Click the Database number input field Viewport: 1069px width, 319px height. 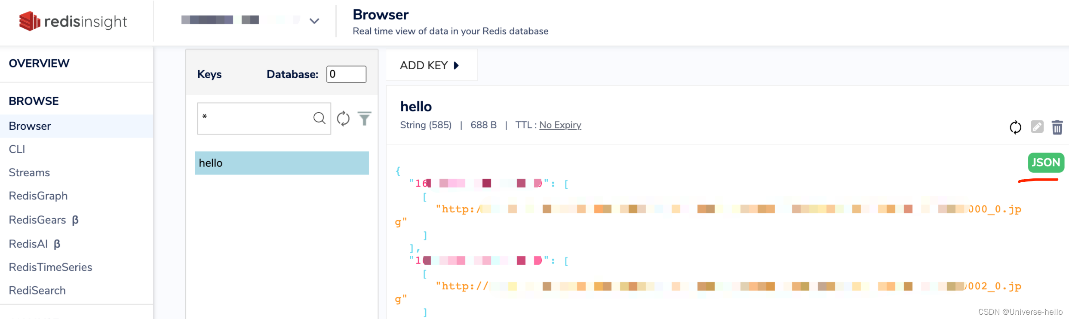tap(346, 74)
